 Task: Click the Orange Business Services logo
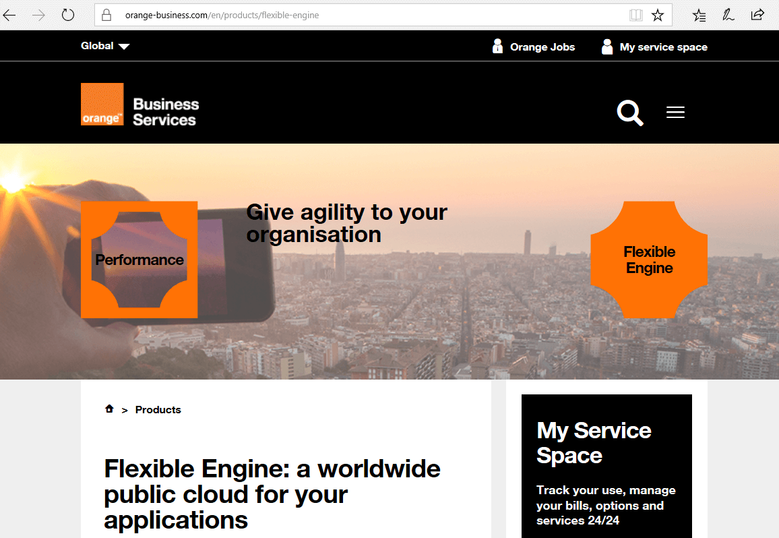tap(139, 104)
